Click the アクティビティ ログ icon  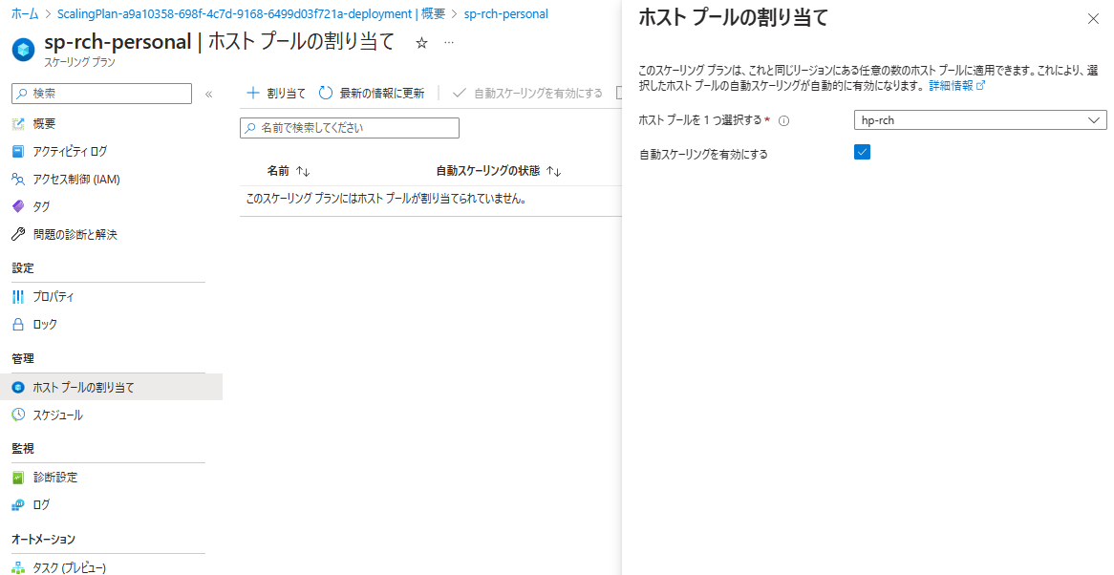(x=18, y=151)
